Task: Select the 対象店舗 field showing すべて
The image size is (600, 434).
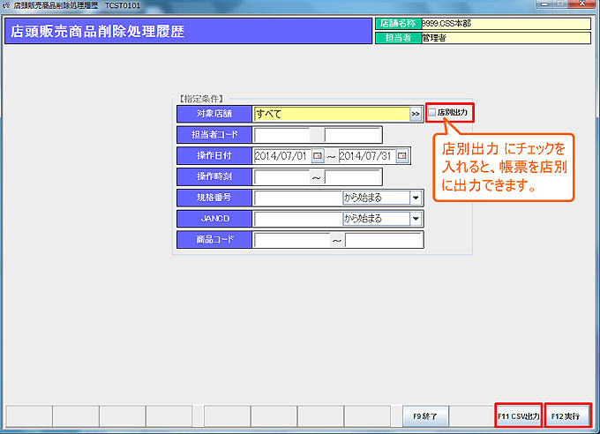Action: [x=332, y=114]
